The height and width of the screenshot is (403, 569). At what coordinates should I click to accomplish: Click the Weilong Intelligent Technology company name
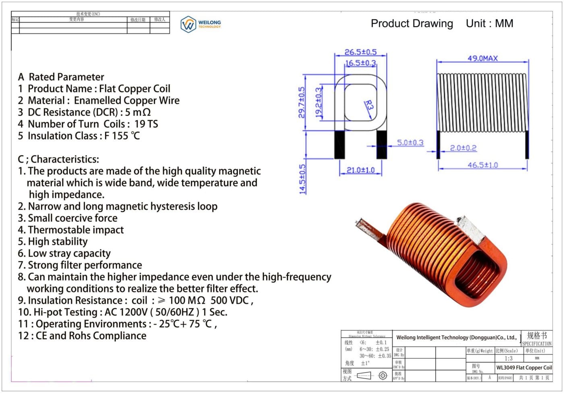[x=457, y=338]
